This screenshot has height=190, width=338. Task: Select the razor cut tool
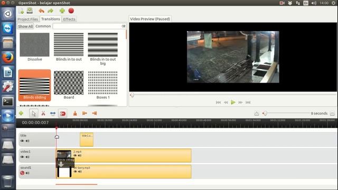(43, 113)
